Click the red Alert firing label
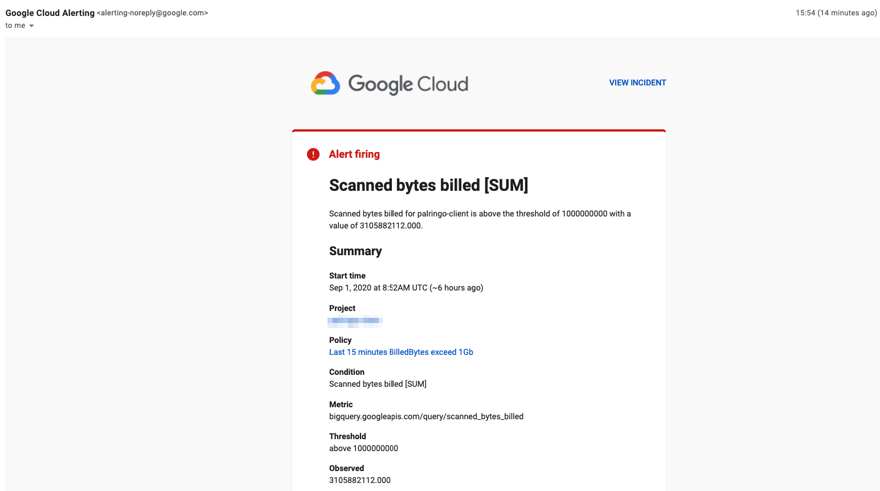This screenshot has height=491, width=880. tap(354, 154)
